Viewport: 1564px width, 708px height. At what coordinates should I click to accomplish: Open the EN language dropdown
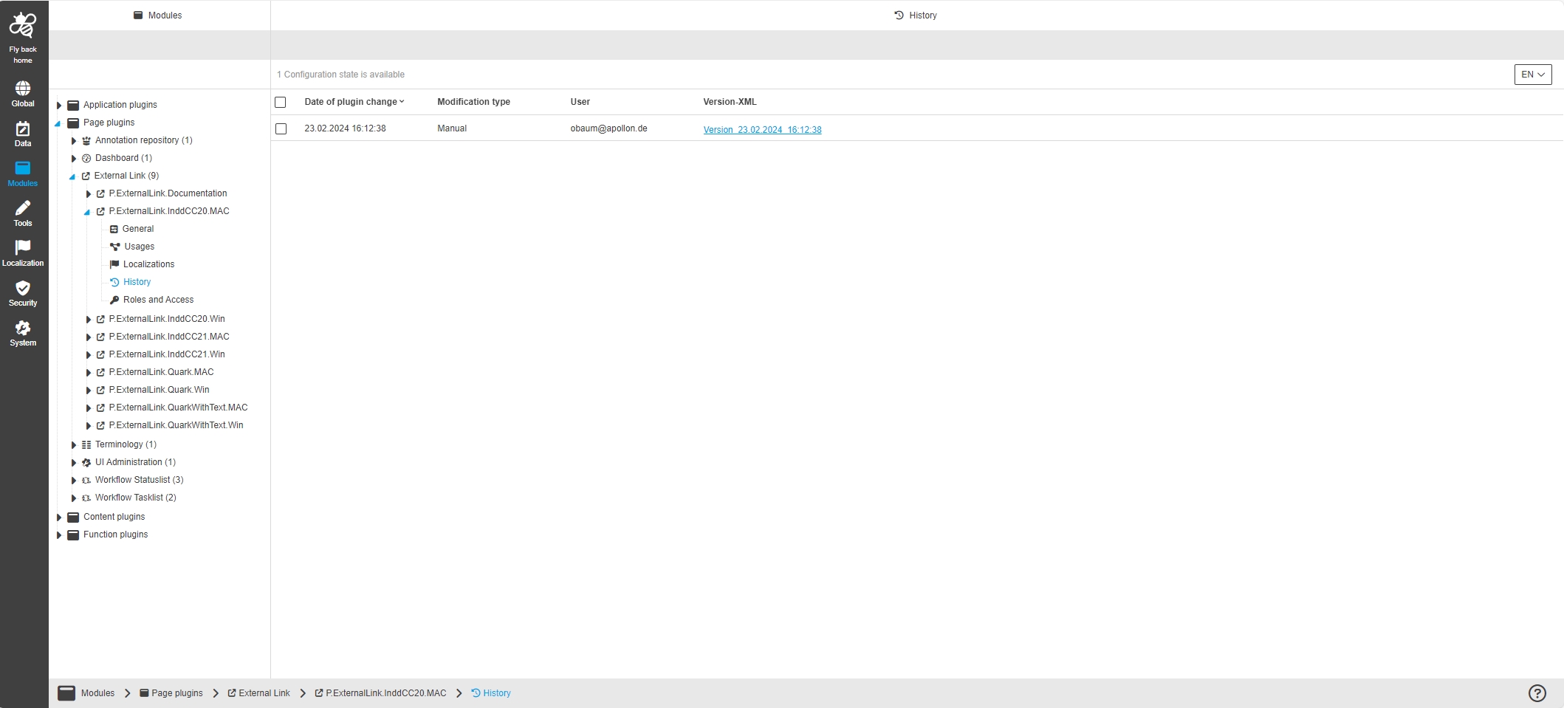1533,75
